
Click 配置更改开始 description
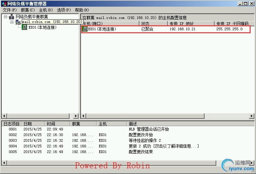pyautogui.click(x=141, y=135)
